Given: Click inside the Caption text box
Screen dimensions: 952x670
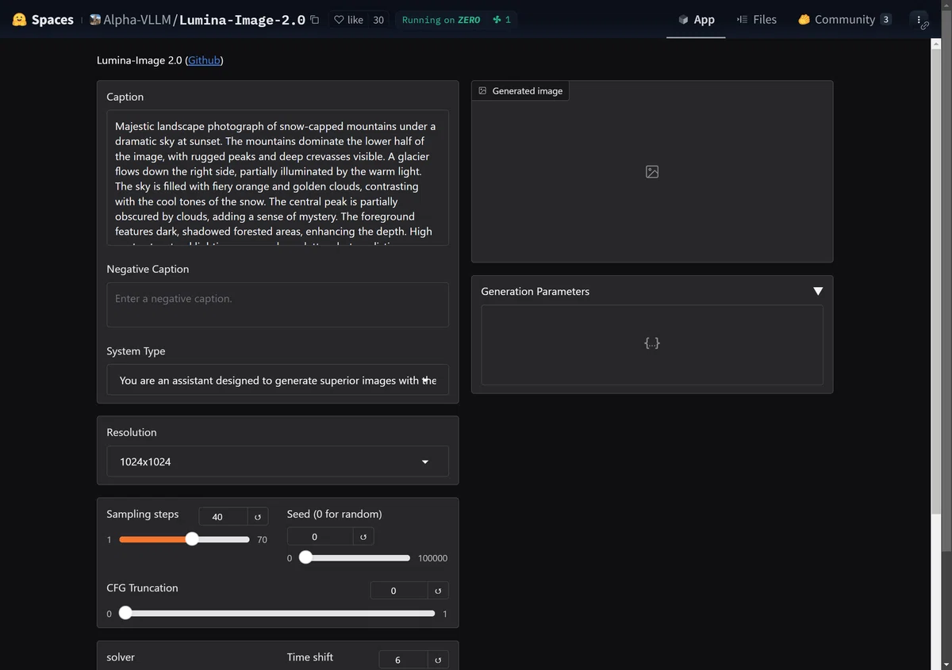Looking at the screenshot, I should [278, 178].
